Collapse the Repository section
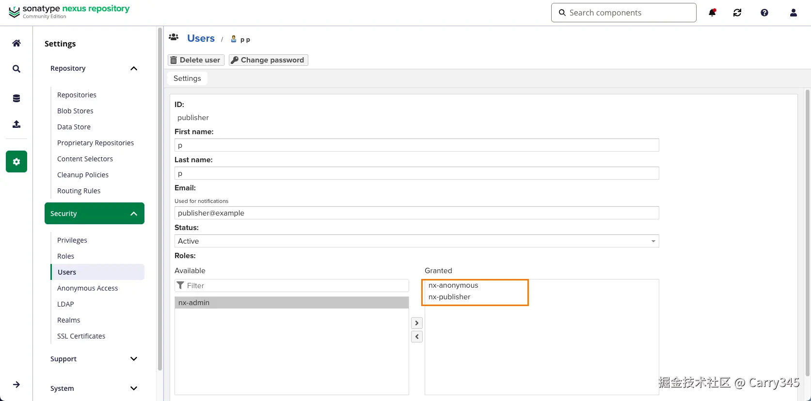Screen dimensions: 811x401 pos(134,68)
